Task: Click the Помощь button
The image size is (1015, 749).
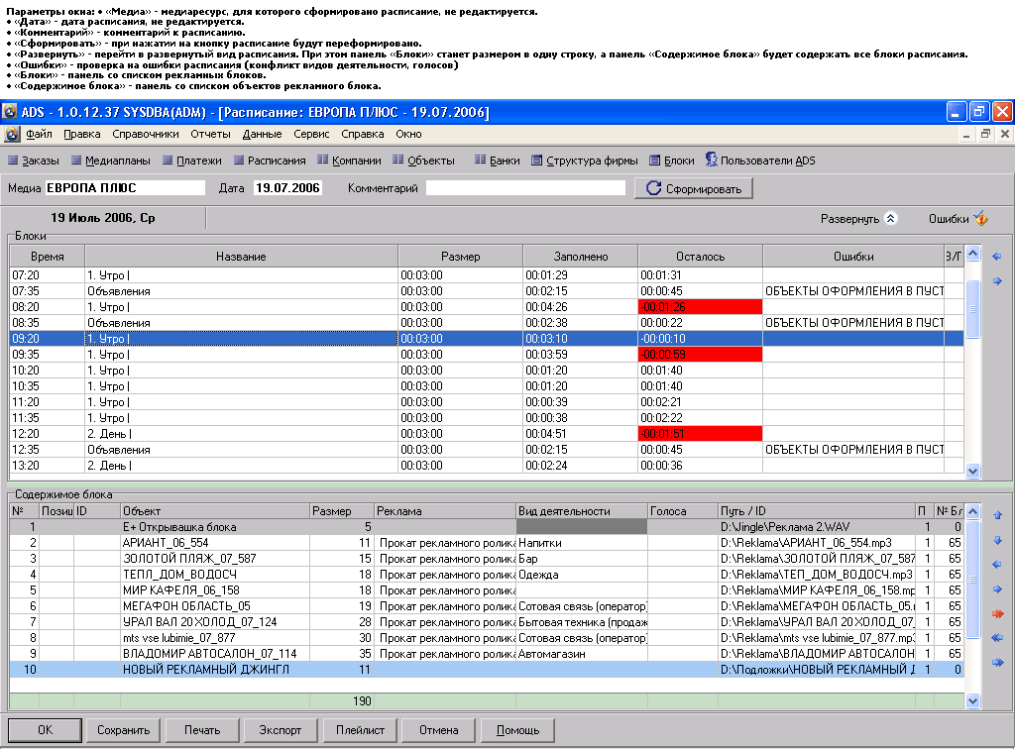Action: 517,730
